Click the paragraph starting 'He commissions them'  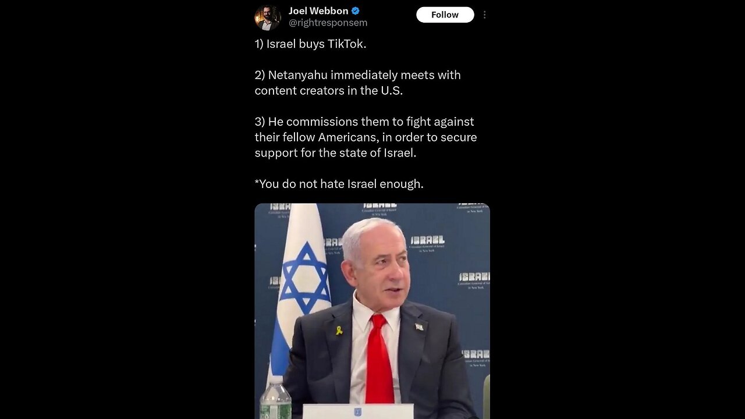coord(366,137)
